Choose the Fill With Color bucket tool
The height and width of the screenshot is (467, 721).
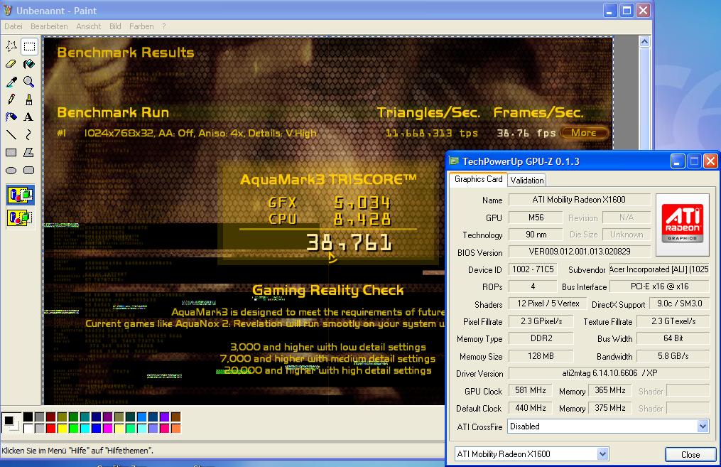tap(29, 64)
